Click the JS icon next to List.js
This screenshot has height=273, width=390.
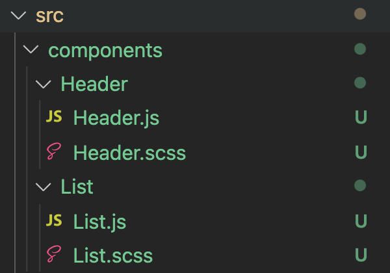(x=55, y=221)
